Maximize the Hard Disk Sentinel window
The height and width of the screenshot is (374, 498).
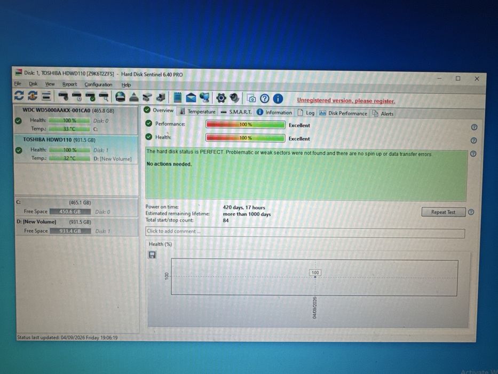coord(458,78)
